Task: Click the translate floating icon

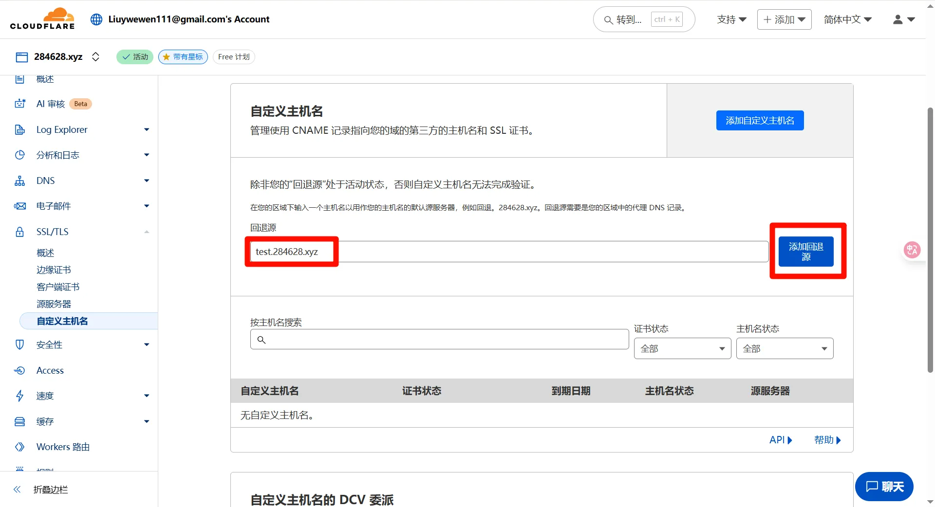Action: click(x=912, y=250)
